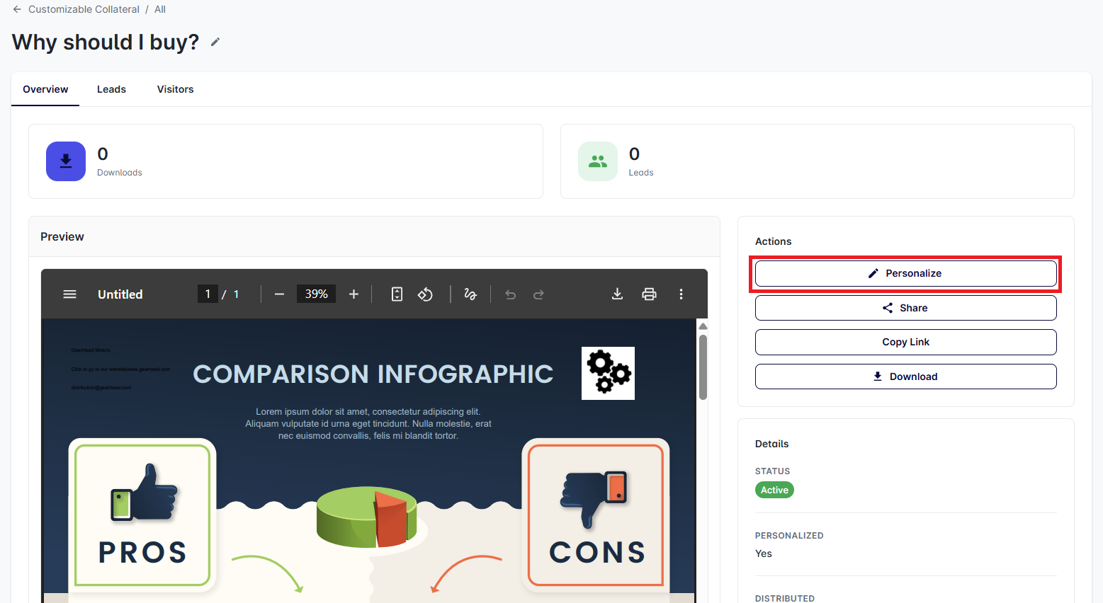
Task: Print the PDF document
Action: tap(649, 294)
